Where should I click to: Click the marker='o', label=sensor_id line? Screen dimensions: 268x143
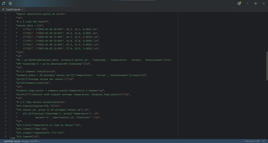click(x=58, y=117)
